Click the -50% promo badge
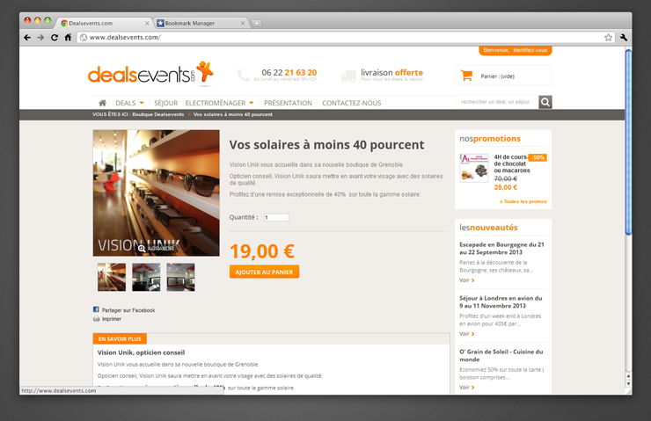 [538, 157]
